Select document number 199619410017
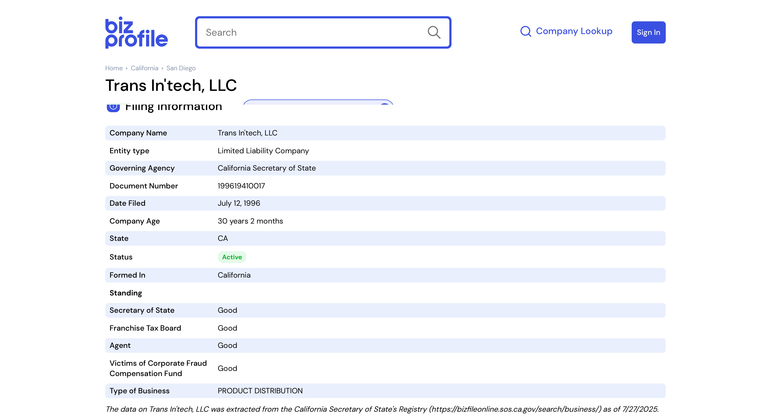771x419 pixels. click(241, 186)
